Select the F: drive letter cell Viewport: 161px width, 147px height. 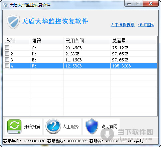point(34,66)
